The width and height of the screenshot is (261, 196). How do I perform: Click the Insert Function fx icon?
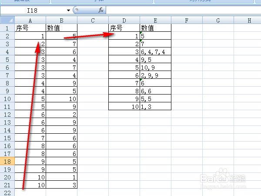101,10
